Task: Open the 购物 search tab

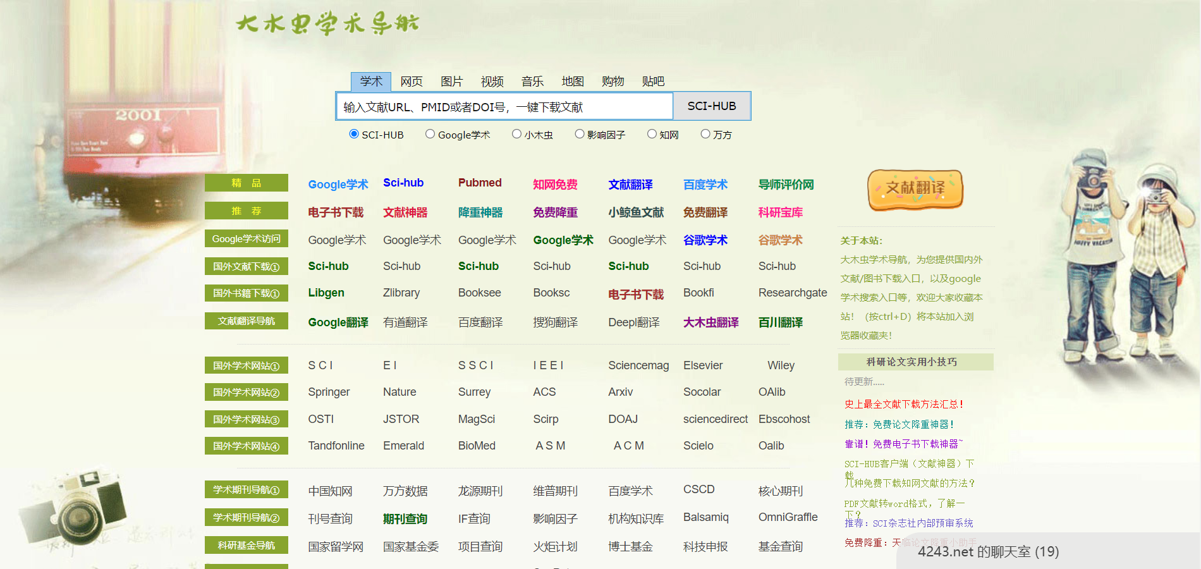Action: (613, 82)
